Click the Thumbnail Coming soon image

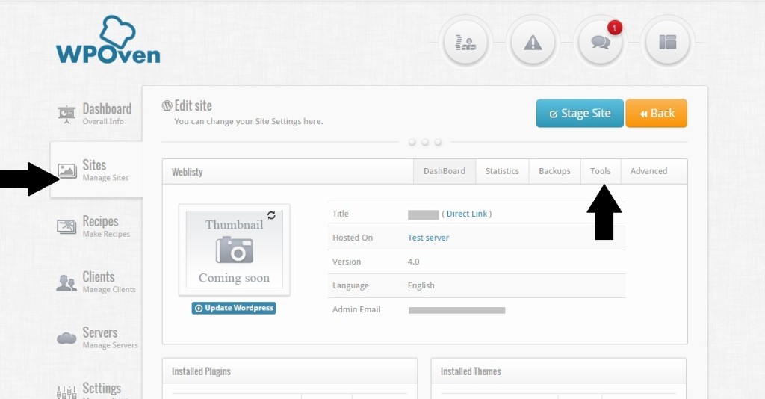tap(234, 250)
